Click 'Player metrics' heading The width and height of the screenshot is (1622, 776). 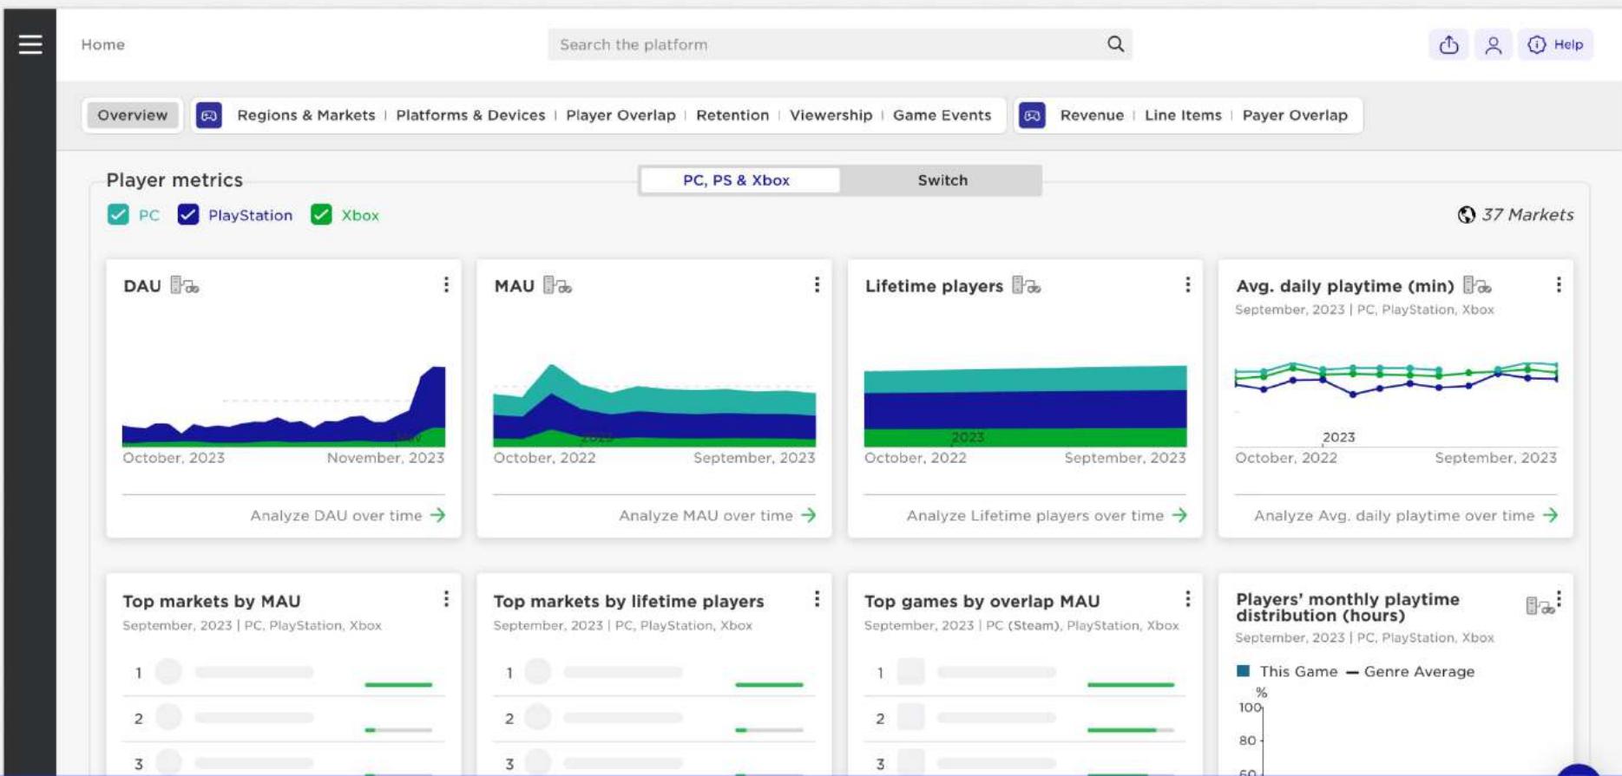pos(174,180)
